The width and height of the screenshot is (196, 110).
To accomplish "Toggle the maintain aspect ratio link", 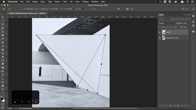I will tap(62, 9).
